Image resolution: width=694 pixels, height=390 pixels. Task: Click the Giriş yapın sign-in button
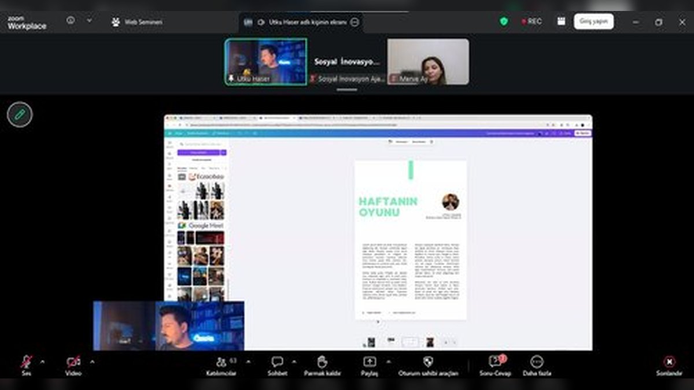(x=593, y=21)
